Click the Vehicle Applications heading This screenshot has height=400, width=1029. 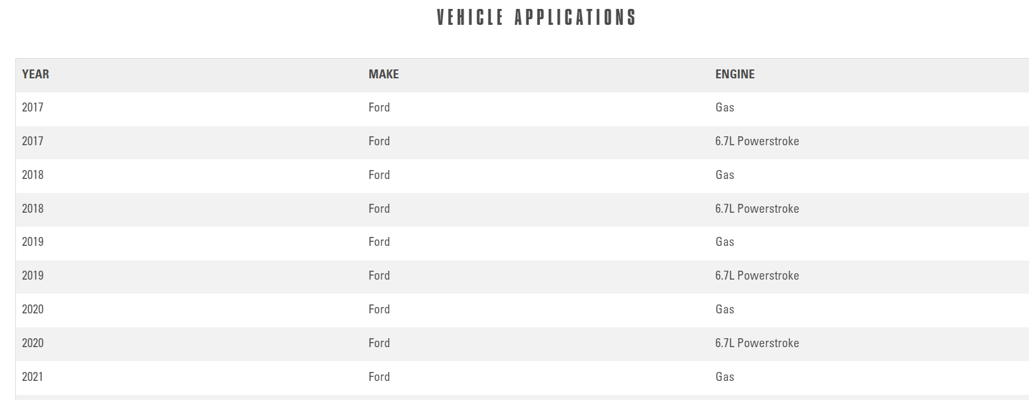tap(536, 17)
